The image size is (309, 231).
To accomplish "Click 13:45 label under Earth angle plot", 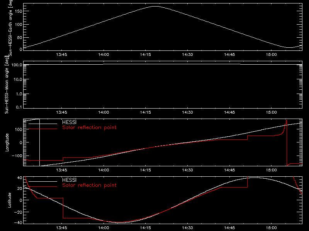I will 61,55.
